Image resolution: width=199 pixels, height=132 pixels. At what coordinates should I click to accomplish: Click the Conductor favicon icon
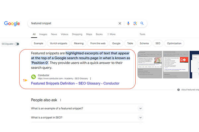[x=33, y=77]
